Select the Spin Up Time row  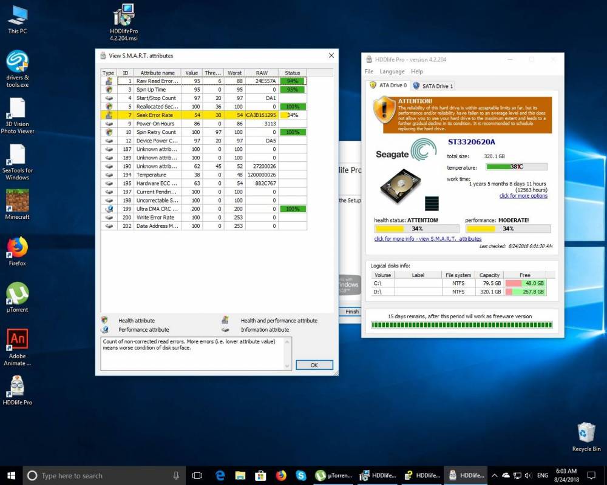203,89
